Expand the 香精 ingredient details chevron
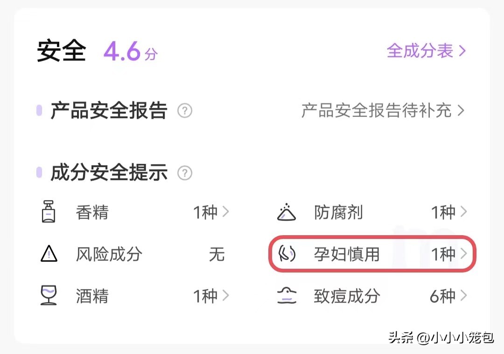The width and height of the screenshot is (504, 354). click(x=227, y=212)
